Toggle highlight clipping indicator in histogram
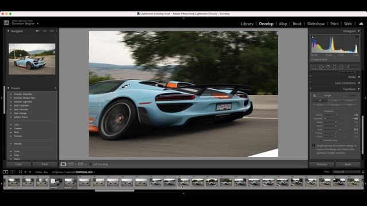The width and height of the screenshot is (367, 206). tap(357, 37)
